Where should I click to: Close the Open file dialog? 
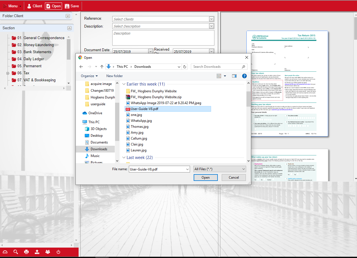tap(247, 57)
